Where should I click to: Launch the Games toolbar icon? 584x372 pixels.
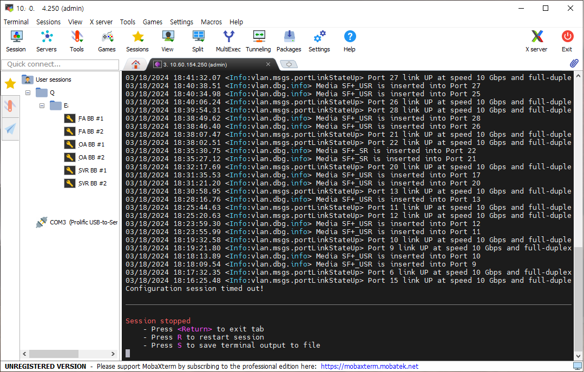(x=107, y=41)
